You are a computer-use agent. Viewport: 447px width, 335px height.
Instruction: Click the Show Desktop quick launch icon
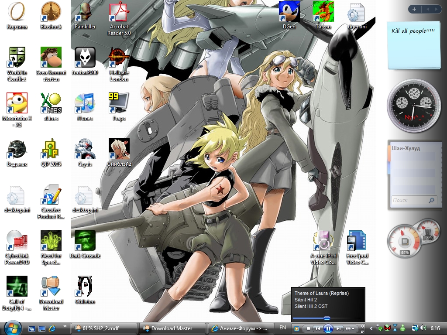(42, 328)
